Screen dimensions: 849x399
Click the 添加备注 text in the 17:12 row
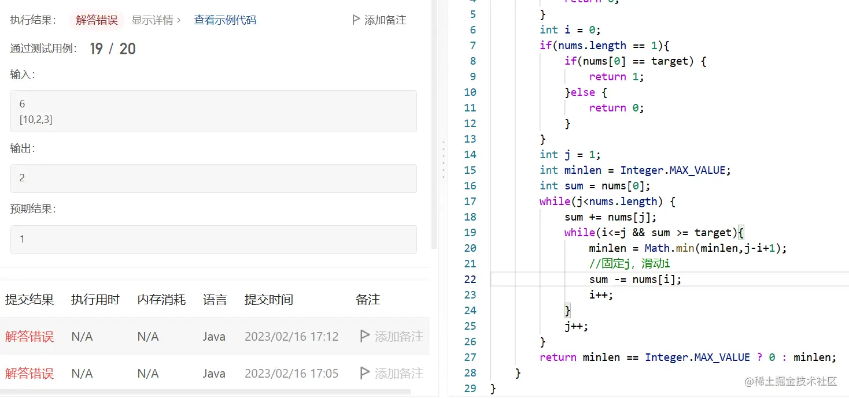399,336
